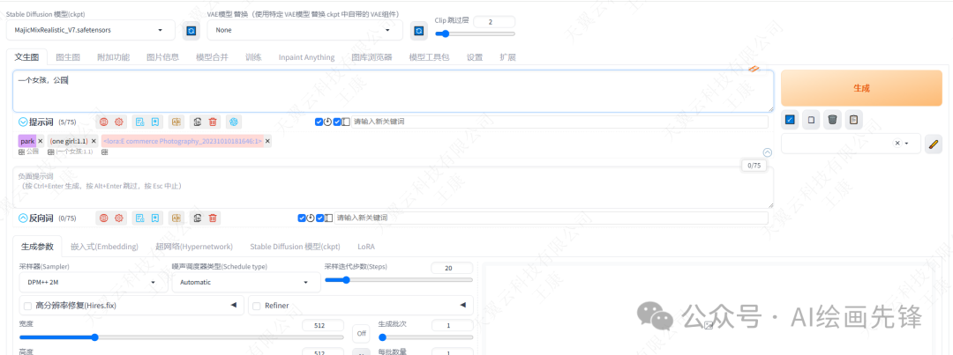The height and width of the screenshot is (355, 953).
Task: Click the blue arrow read-parameters button under 生成
Action: tap(790, 120)
